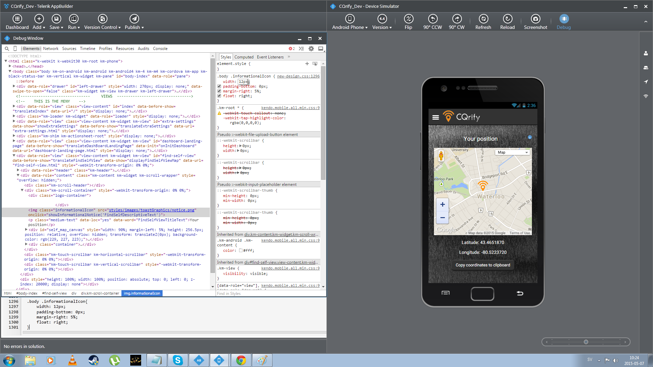653x367 pixels.
Task: Open the Computed styles tab
Action: [x=244, y=57]
